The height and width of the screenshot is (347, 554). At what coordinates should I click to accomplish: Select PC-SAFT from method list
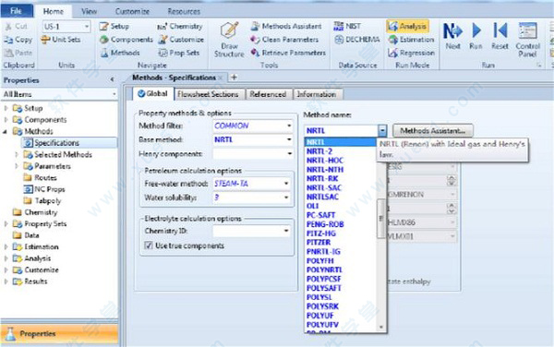(x=320, y=215)
